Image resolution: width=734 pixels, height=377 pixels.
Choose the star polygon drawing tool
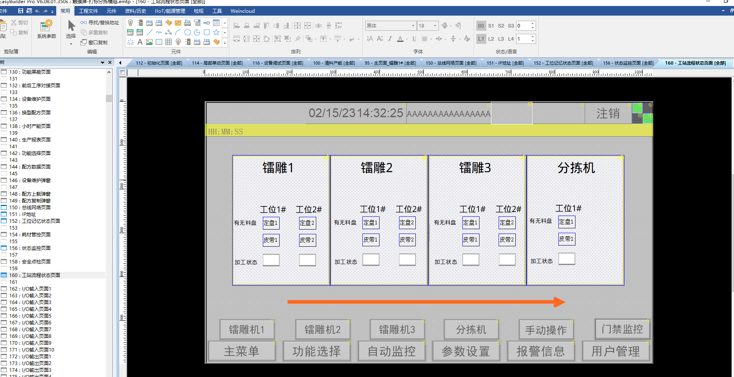click(216, 32)
